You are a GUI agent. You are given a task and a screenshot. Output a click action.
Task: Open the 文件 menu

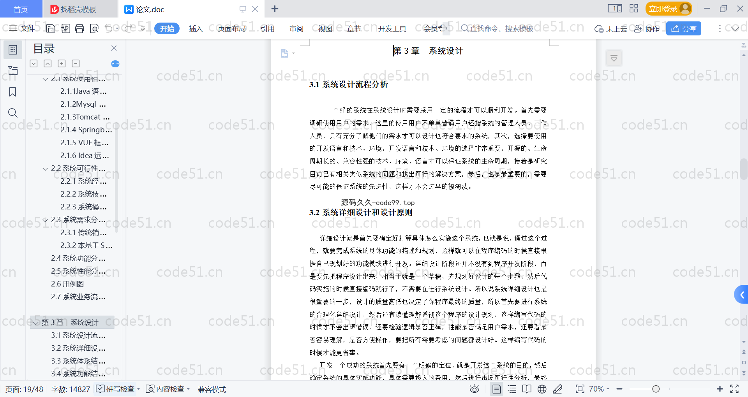click(x=22, y=28)
